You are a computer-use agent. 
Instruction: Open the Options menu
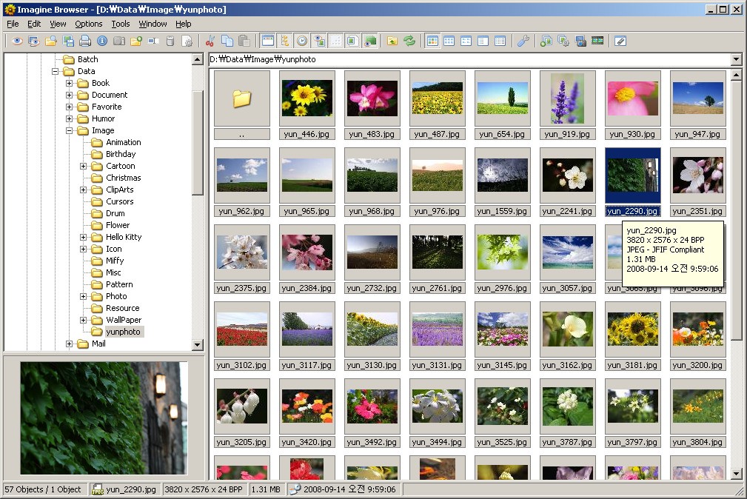pyautogui.click(x=89, y=24)
